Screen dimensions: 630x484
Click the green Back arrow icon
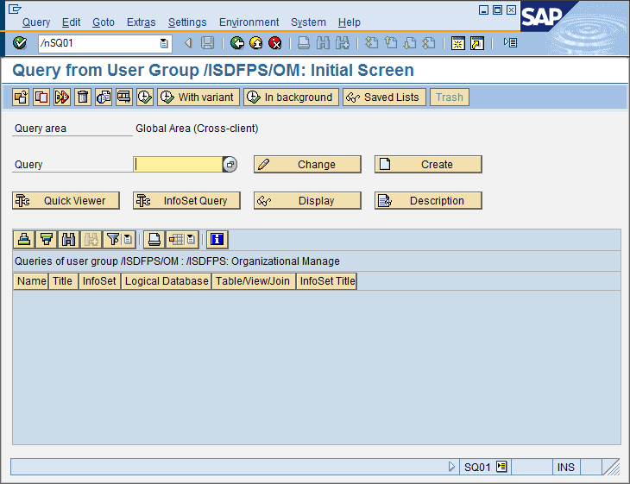(x=237, y=43)
